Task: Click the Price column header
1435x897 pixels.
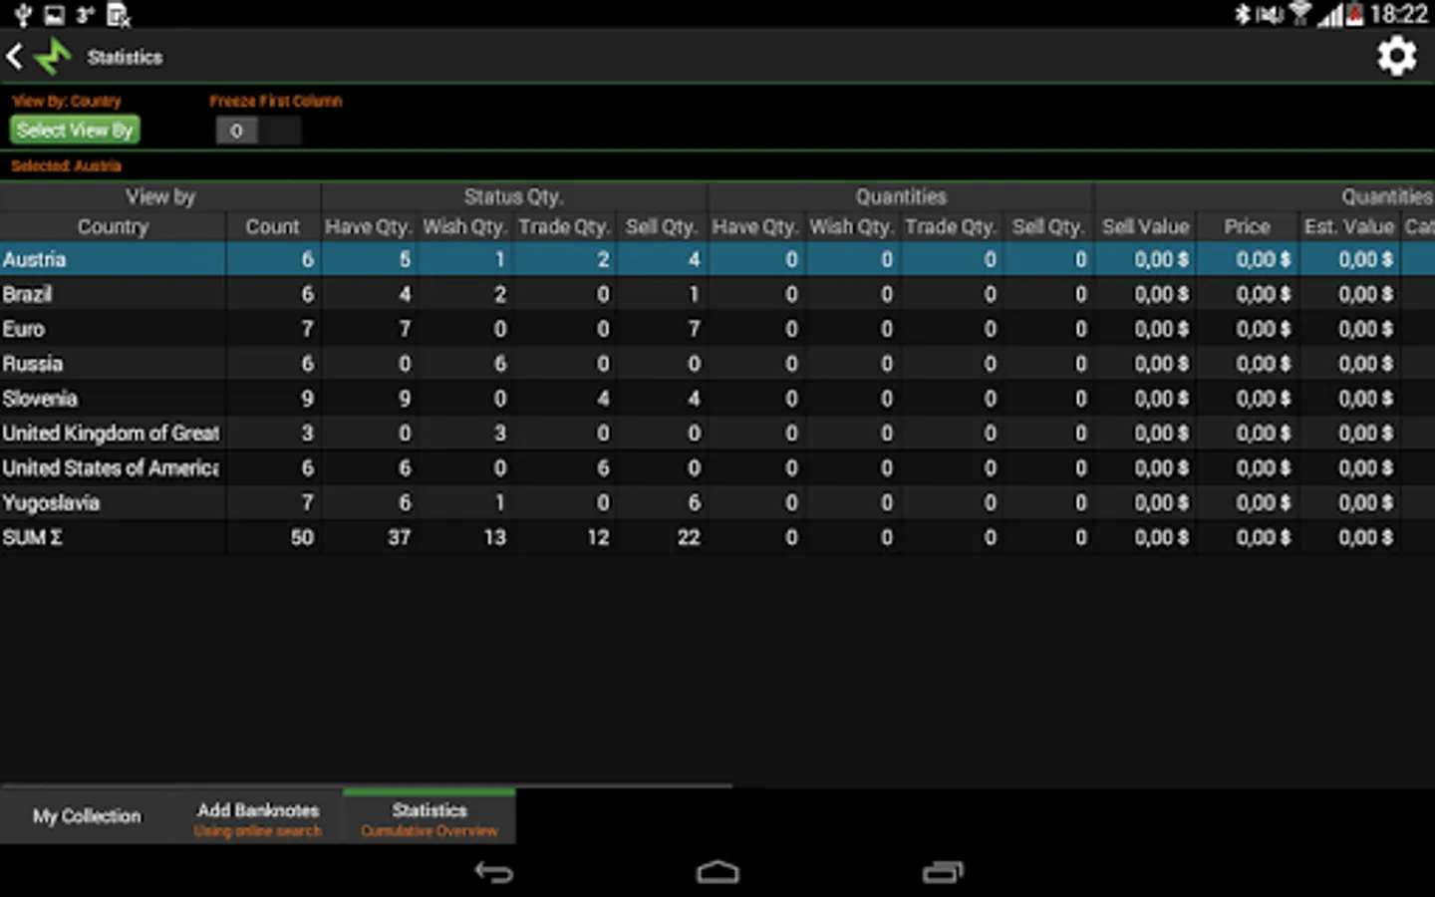Action: tap(1247, 227)
